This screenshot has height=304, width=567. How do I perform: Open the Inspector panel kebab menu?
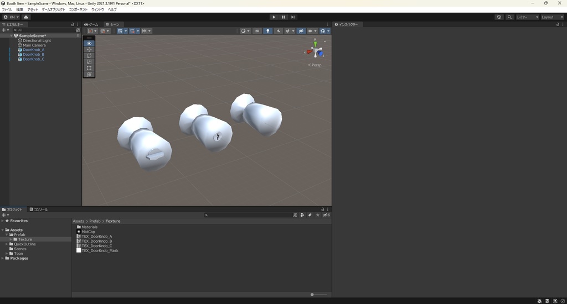click(x=563, y=24)
